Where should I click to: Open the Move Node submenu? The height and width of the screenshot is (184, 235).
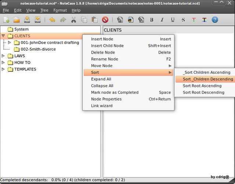pos(128,66)
